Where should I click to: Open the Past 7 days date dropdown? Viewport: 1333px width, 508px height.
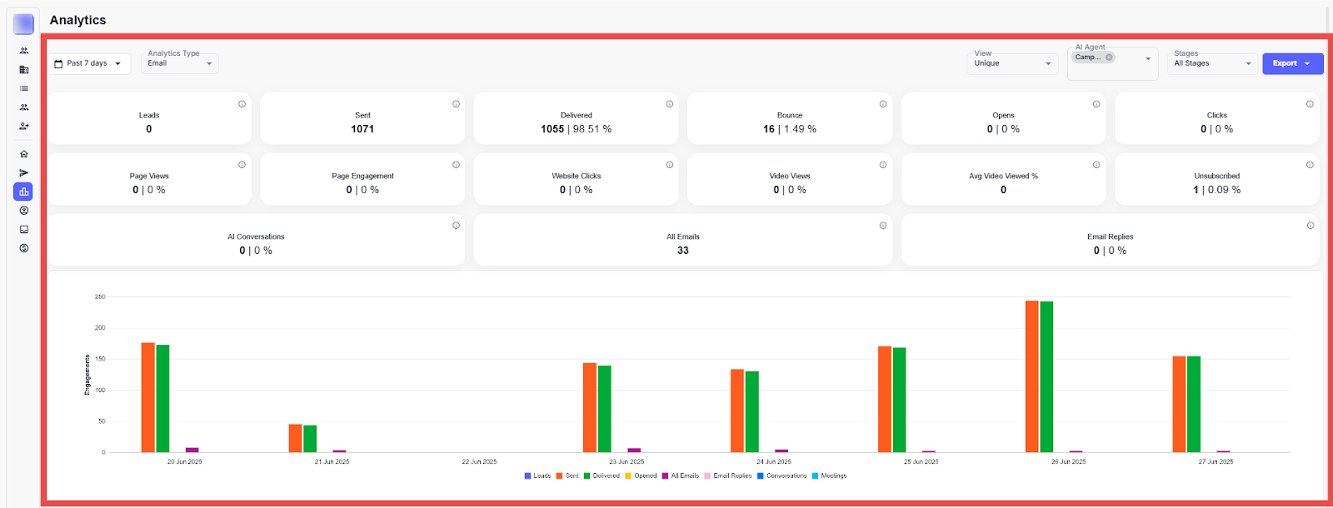click(x=88, y=63)
